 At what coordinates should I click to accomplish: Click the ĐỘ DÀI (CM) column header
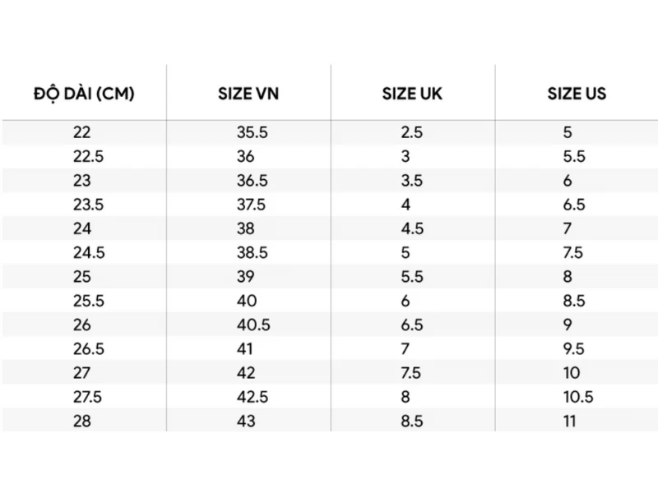84,93
